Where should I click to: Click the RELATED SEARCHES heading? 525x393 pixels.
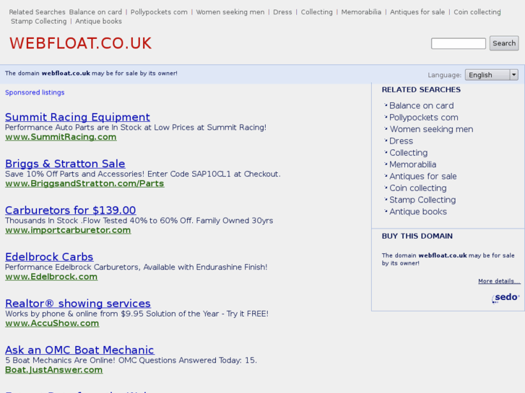click(x=421, y=89)
